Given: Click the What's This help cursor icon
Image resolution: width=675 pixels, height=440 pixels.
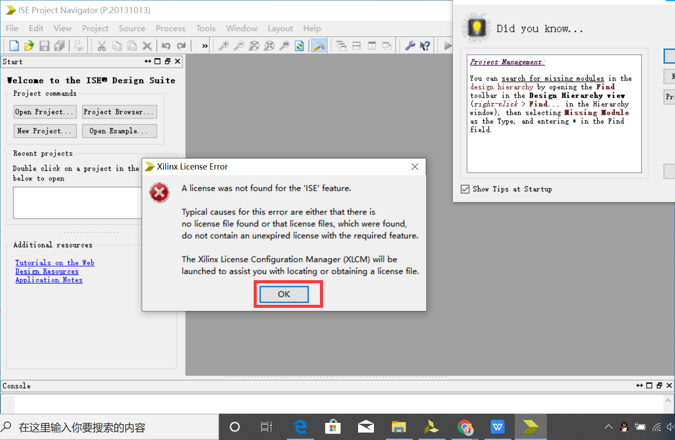Looking at the screenshot, I should 425,46.
